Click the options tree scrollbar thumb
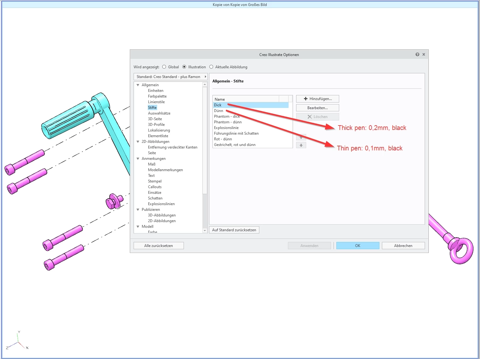 (205, 140)
